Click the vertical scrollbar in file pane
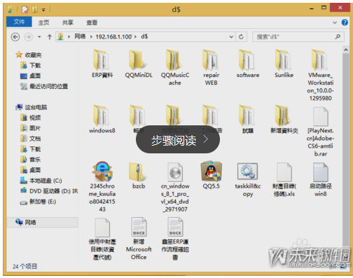The height and width of the screenshot is (278, 353). [346, 149]
